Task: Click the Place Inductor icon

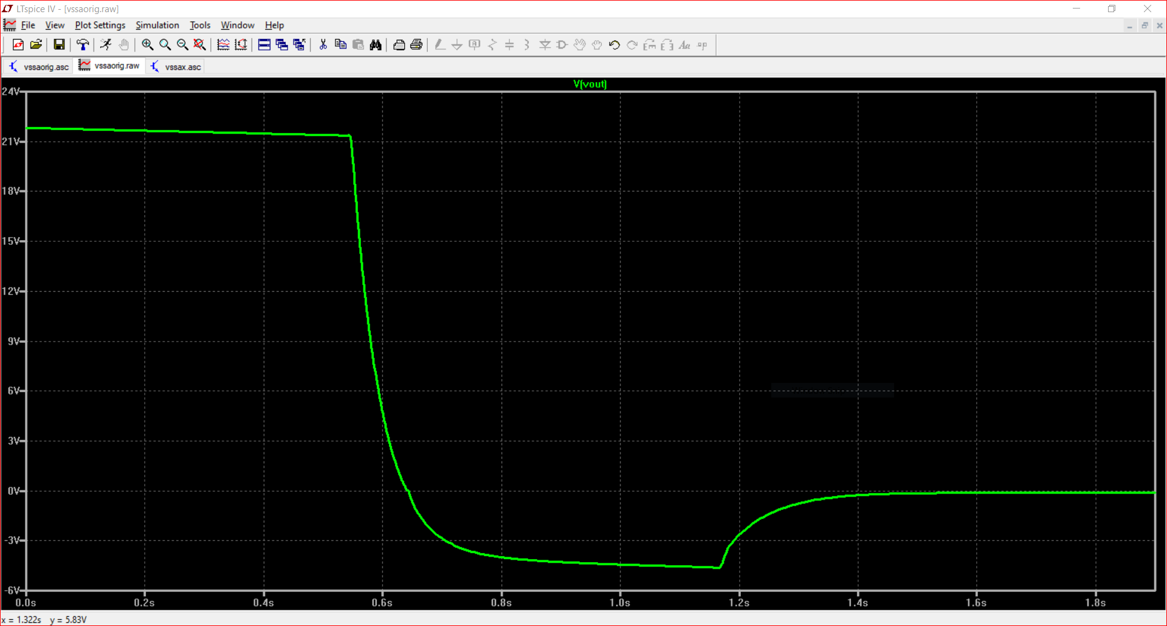Action: [527, 45]
